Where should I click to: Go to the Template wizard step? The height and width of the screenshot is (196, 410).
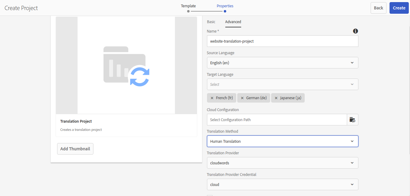(x=188, y=6)
